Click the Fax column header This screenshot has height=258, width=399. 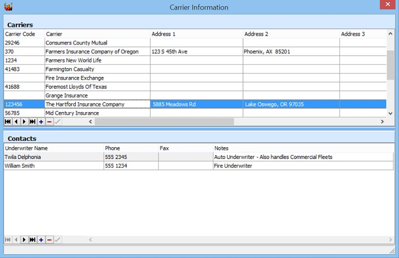tap(186, 148)
